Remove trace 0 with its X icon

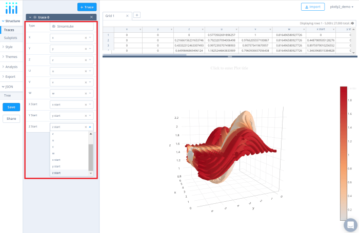click(91, 17)
